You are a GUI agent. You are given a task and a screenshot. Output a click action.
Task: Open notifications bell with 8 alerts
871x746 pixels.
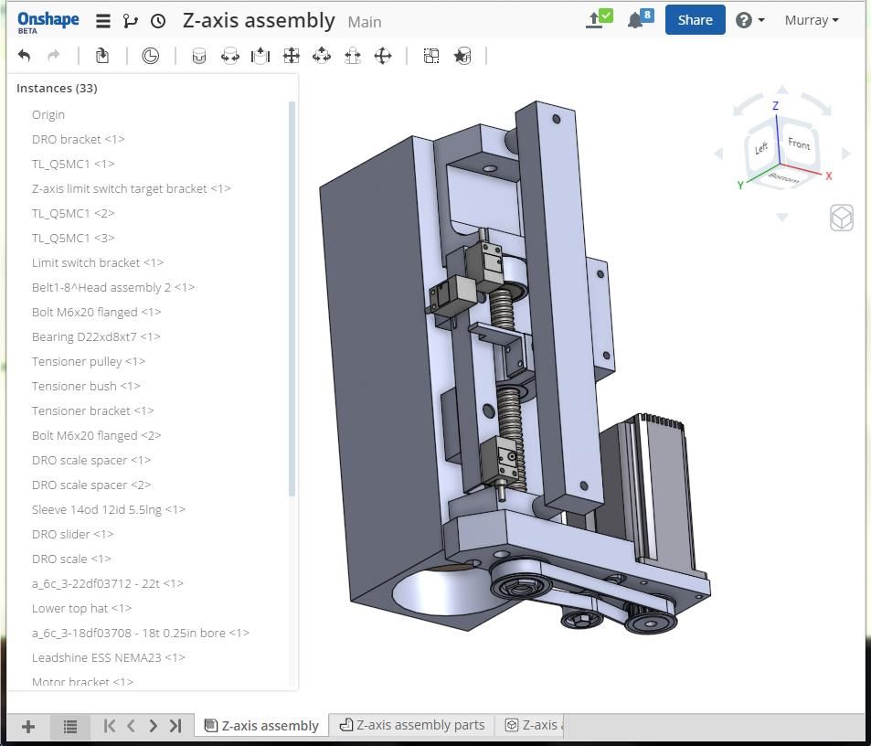[x=640, y=19]
